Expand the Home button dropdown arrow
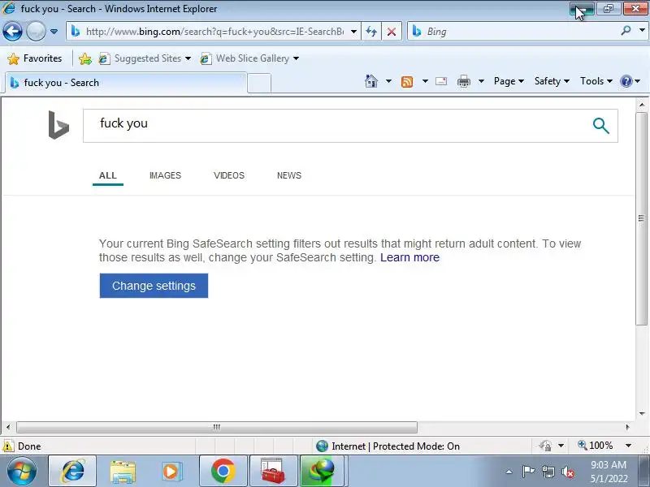This screenshot has width=650, height=487. click(x=388, y=81)
